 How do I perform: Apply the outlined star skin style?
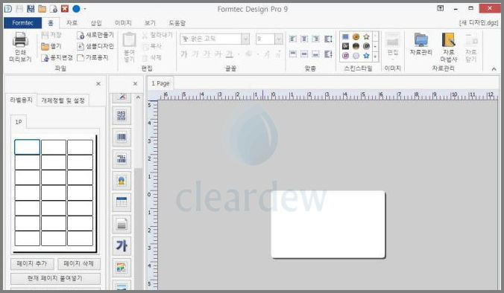click(366, 37)
